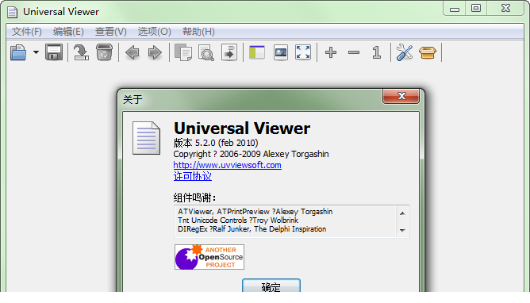
Task: Click credits list scroll down arrow
Action: tap(402, 230)
